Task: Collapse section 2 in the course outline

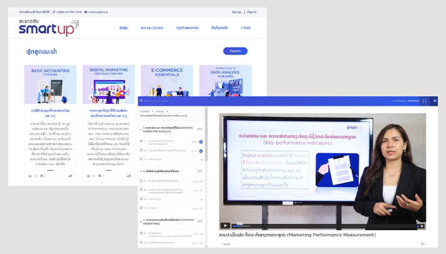Action: [x=142, y=170]
